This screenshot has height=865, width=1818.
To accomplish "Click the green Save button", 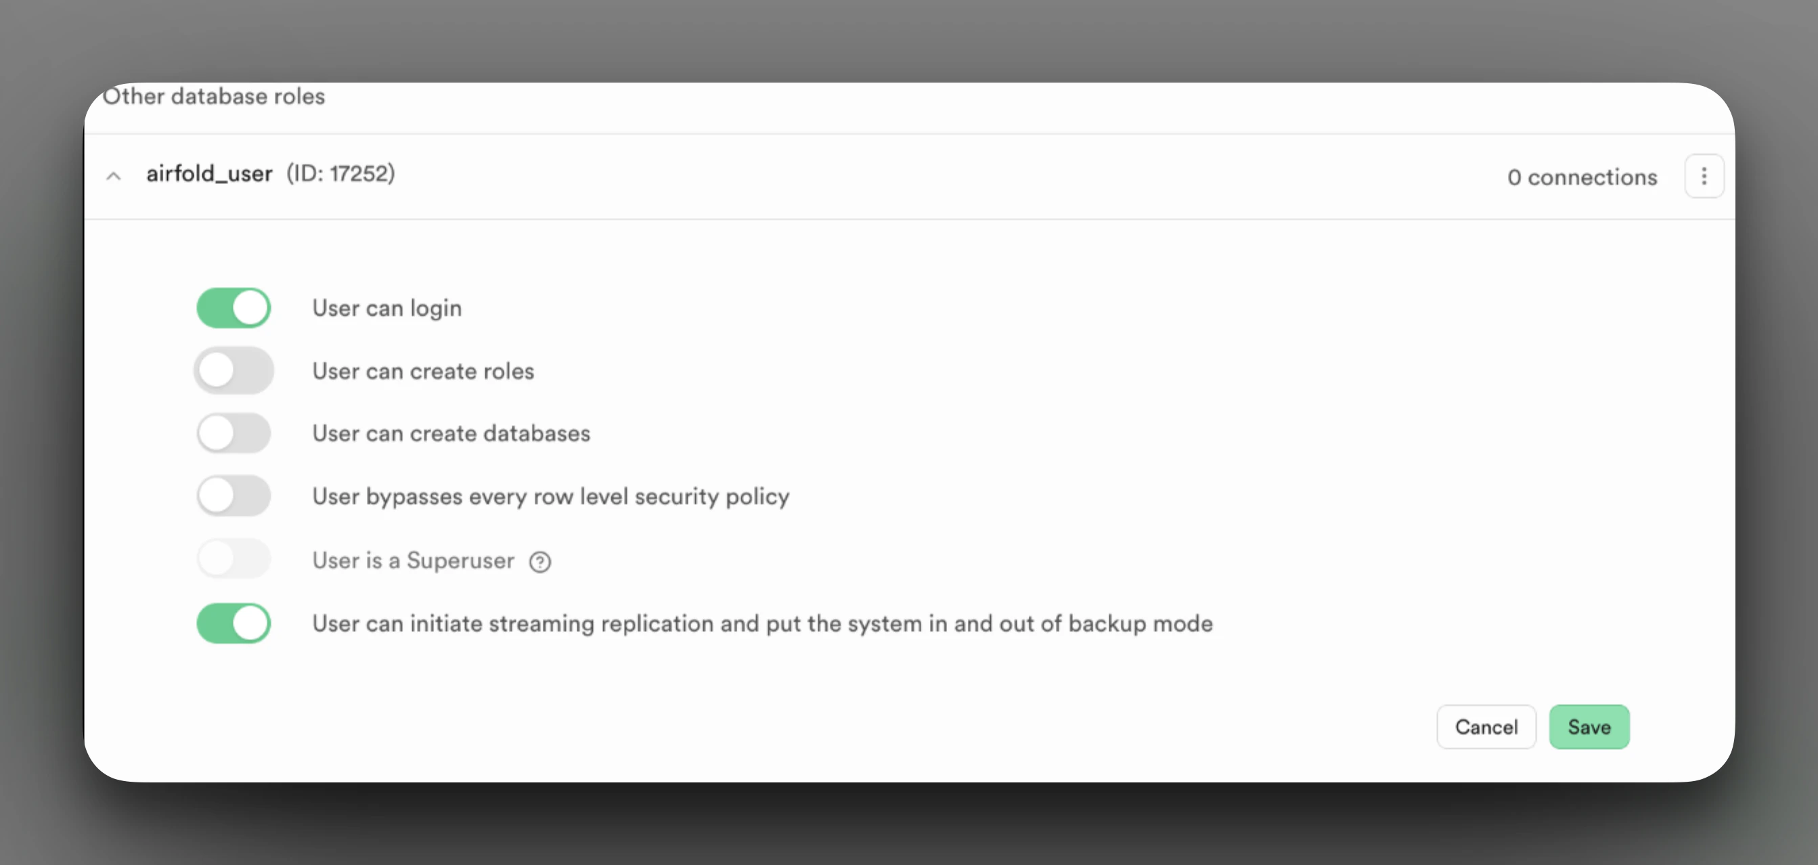I will tap(1589, 727).
